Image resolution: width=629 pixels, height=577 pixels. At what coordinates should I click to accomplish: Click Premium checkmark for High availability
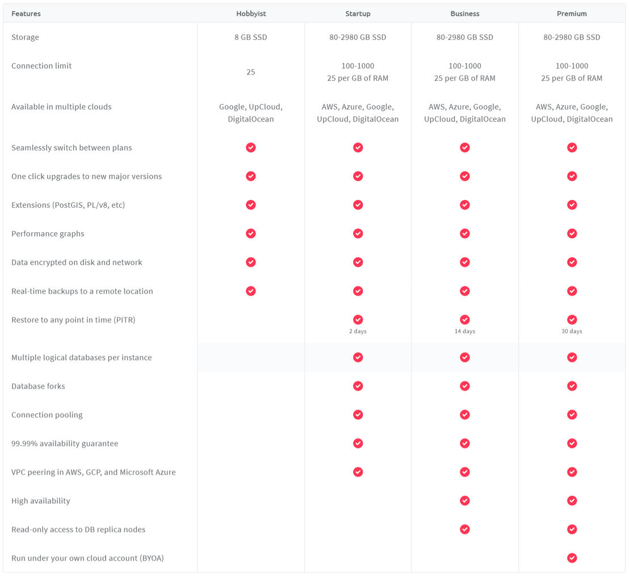[572, 501]
